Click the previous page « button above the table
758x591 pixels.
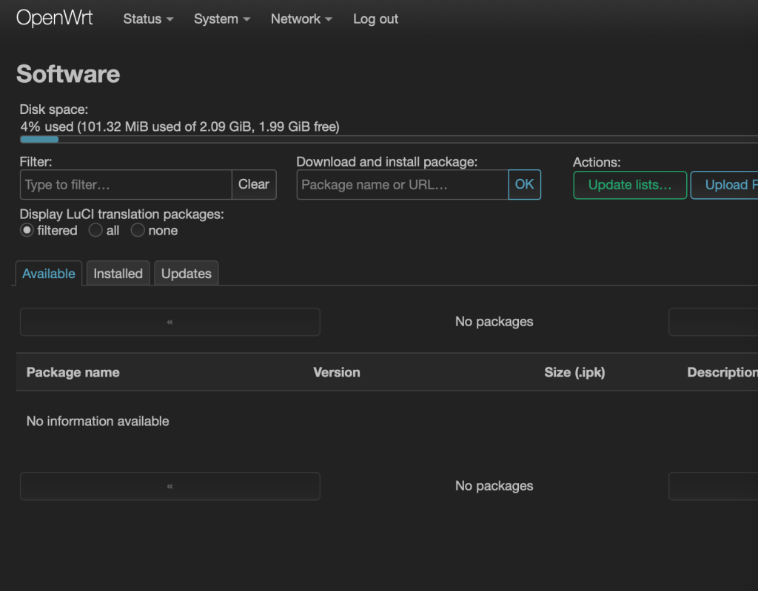coord(170,322)
